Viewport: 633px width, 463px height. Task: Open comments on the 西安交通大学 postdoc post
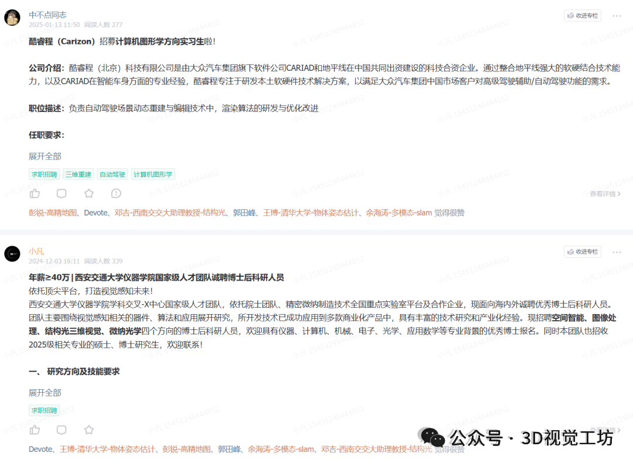click(62, 430)
